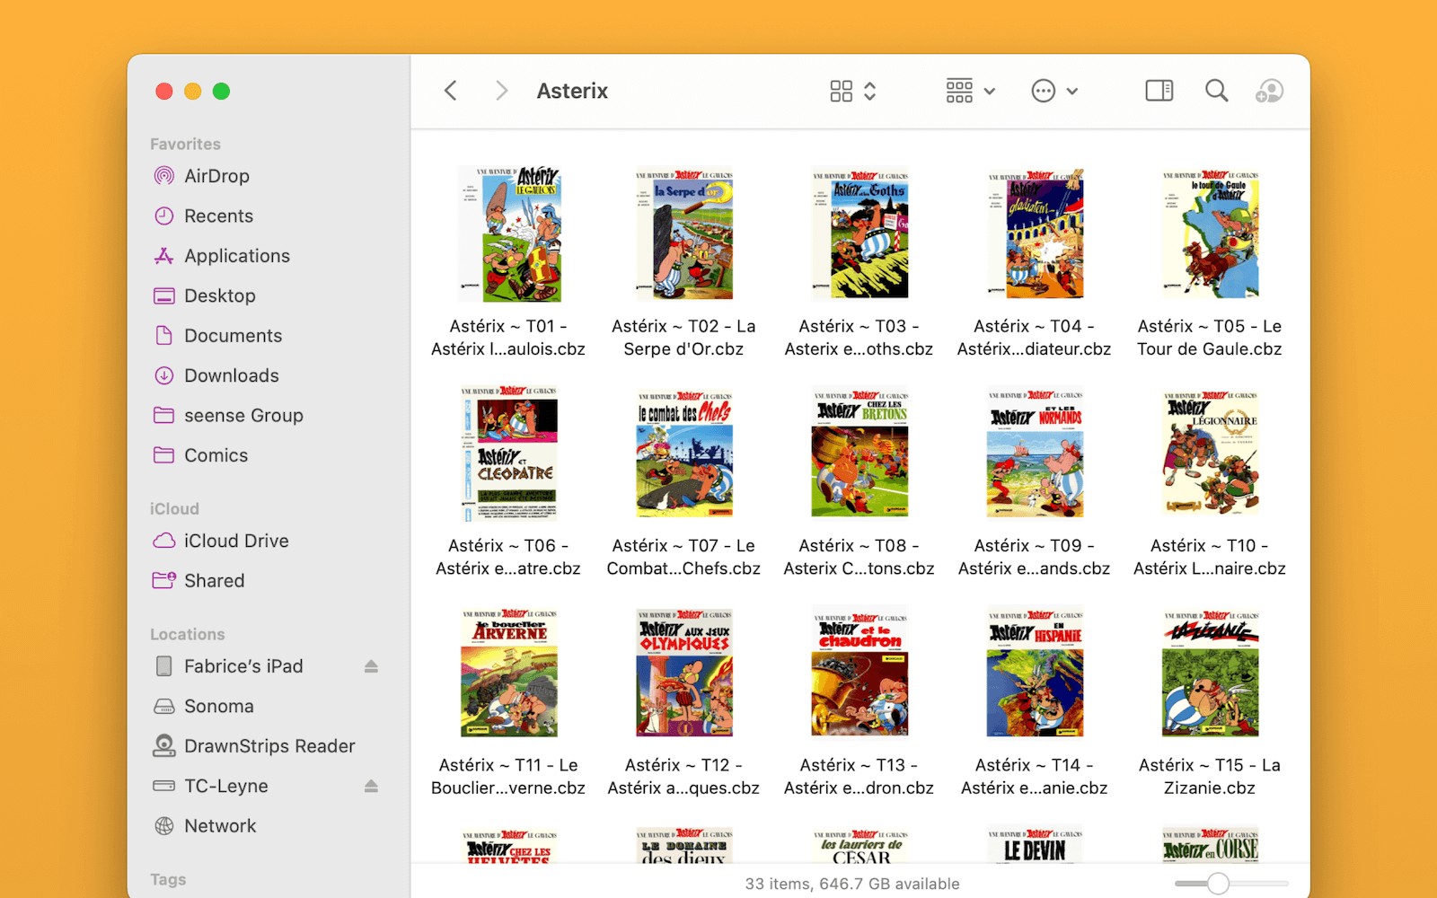Click filename 'Astérix ~ T11 - Le Bouclier...verne.cbz'
The height and width of the screenshot is (898, 1437).
508,777
